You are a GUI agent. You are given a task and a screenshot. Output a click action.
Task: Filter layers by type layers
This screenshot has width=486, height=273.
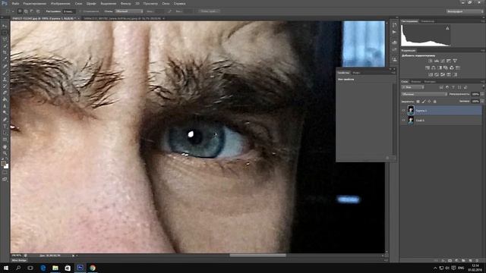pyautogui.click(x=453, y=88)
